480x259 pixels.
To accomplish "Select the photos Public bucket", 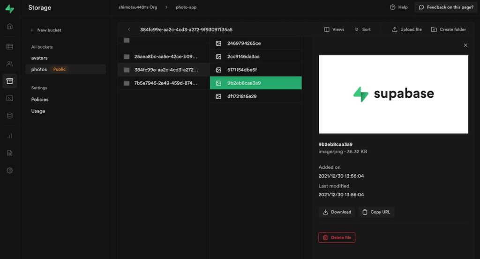I will point(66,69).
